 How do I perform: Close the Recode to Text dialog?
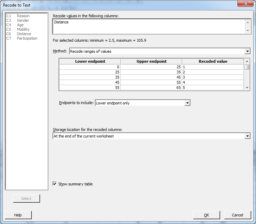pyautogui.click(x=246, y=4)
